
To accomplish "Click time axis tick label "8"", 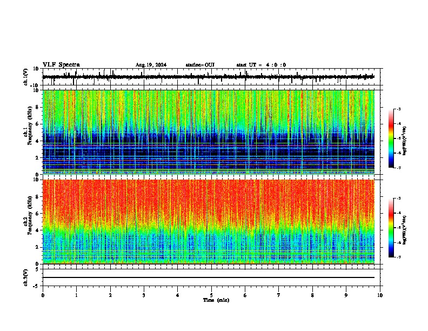I will coord(312,295).
